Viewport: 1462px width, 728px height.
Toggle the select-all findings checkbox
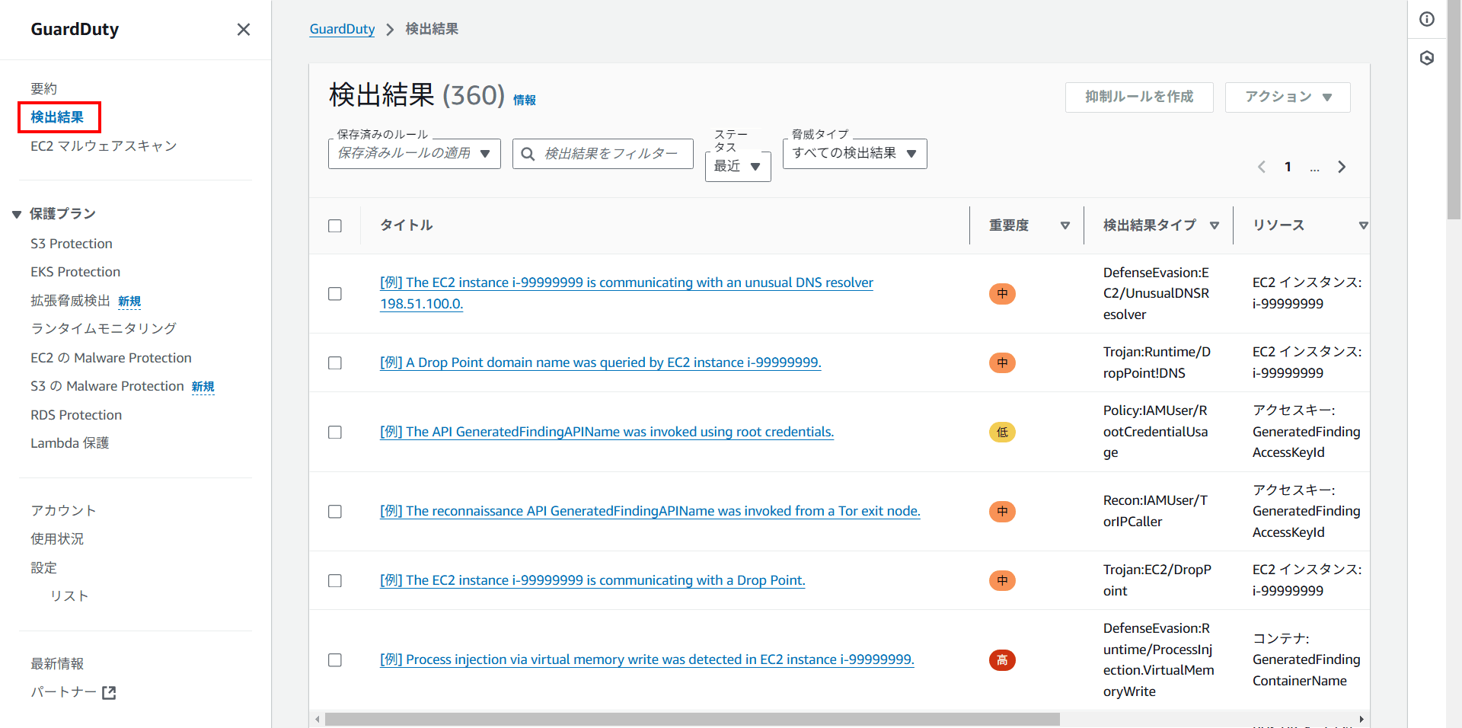(335, 226)
